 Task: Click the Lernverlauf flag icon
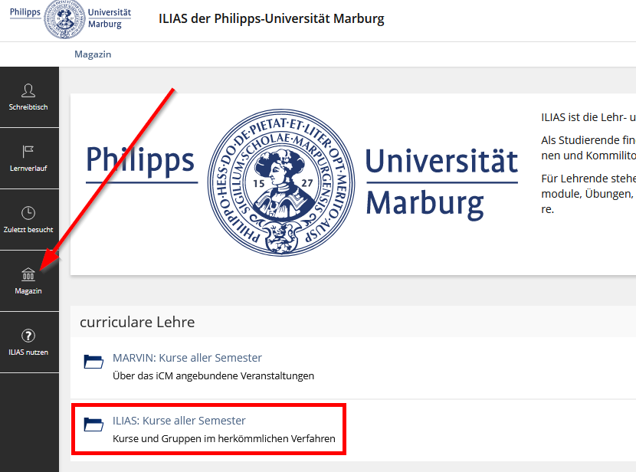click(x=28, y=152)
